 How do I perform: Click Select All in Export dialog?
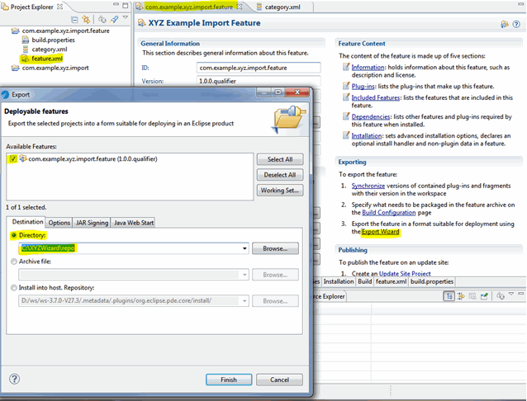pyautogui.click(x=280, y=159)
